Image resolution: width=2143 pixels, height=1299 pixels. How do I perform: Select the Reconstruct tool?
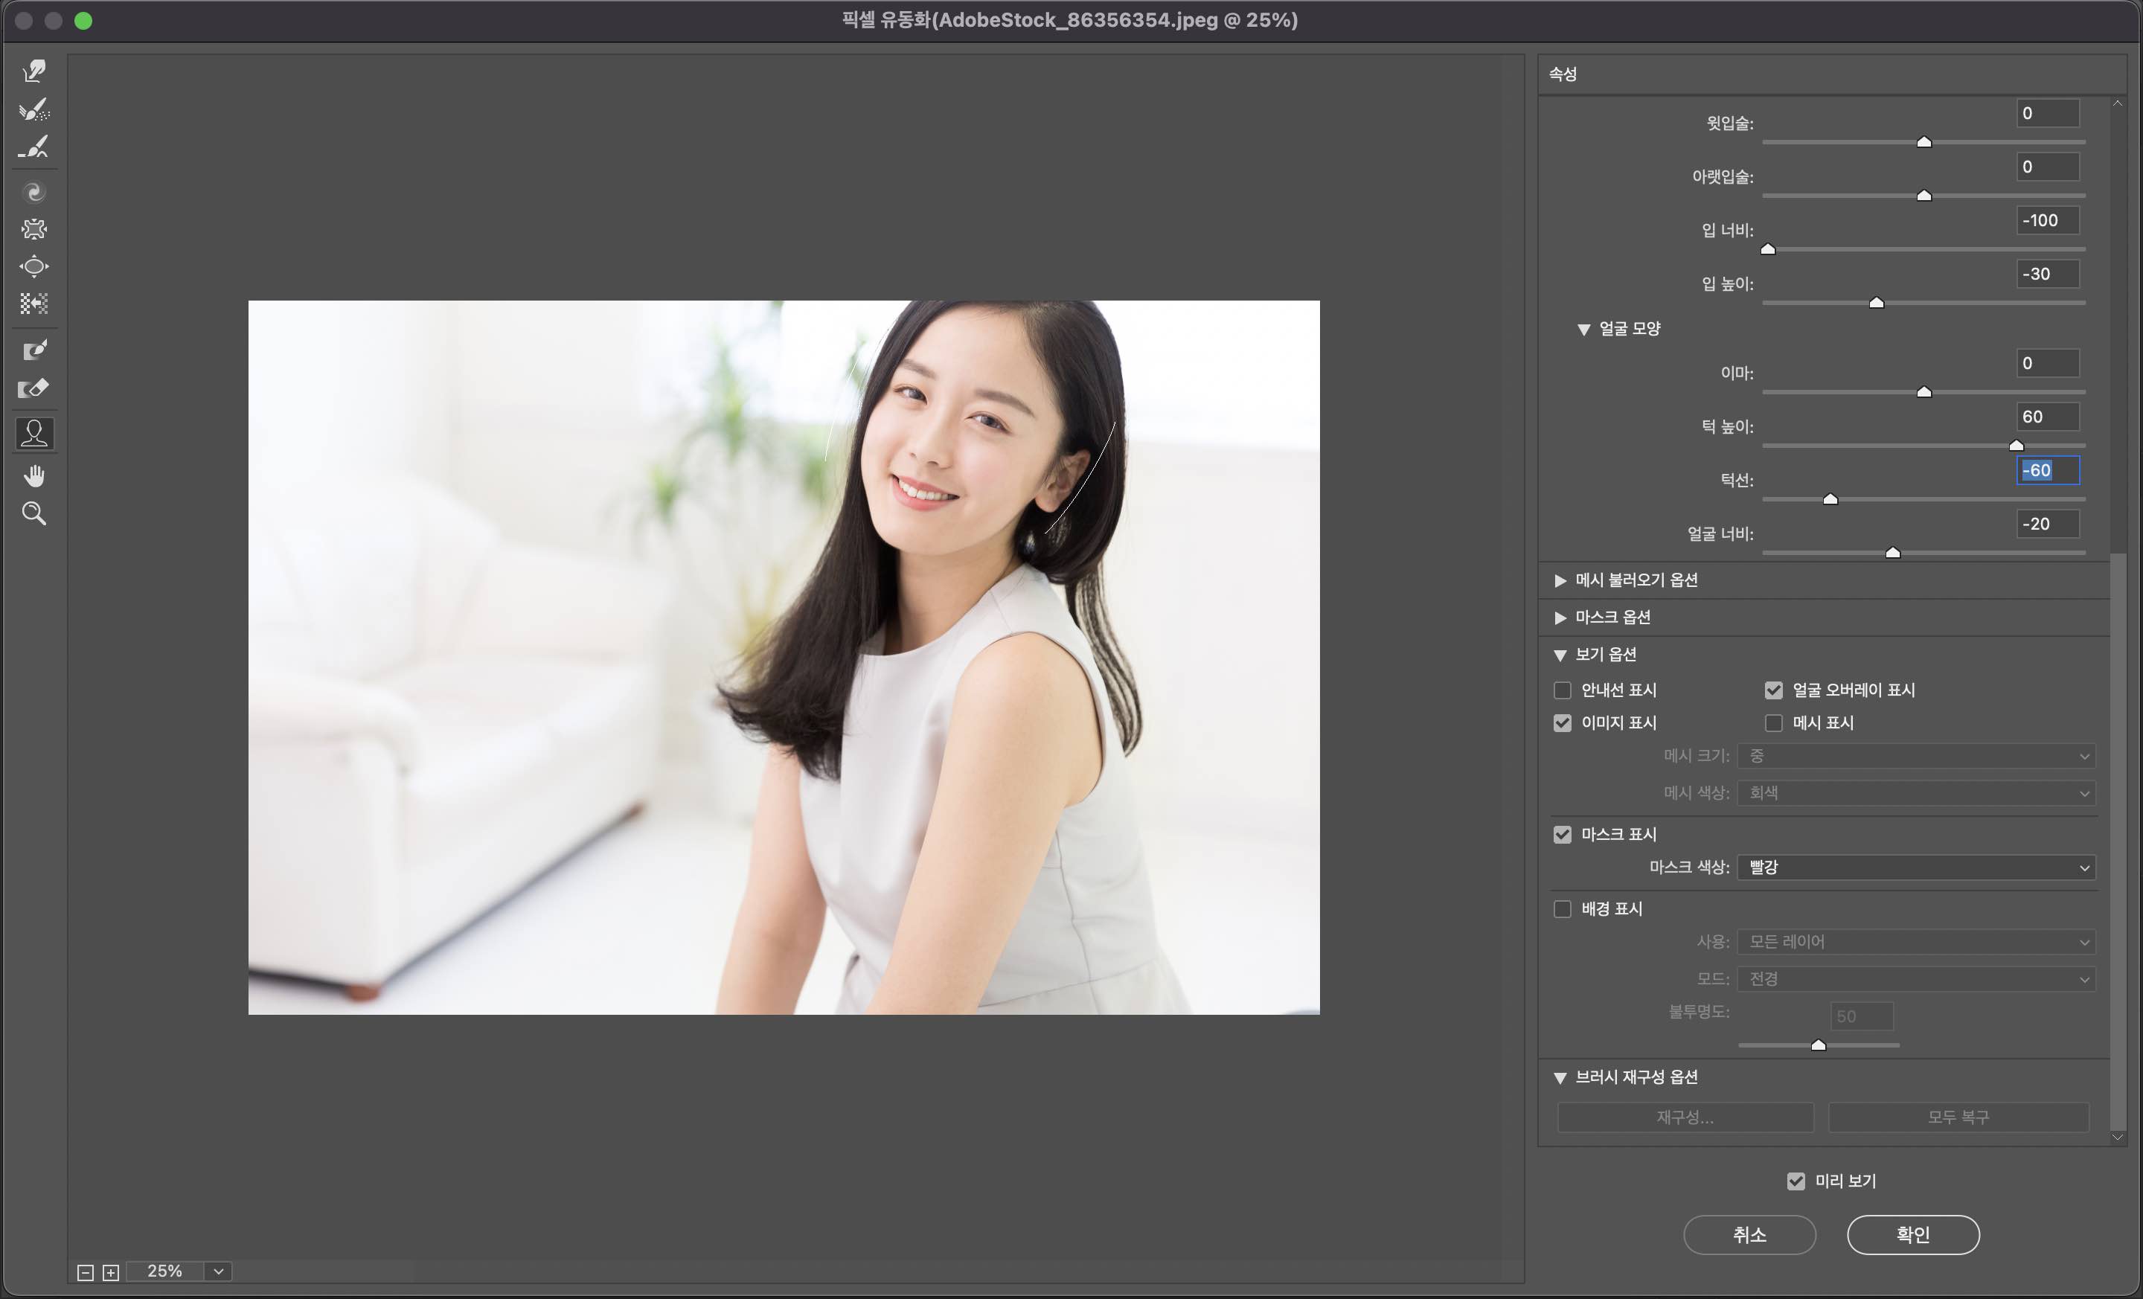34,109
